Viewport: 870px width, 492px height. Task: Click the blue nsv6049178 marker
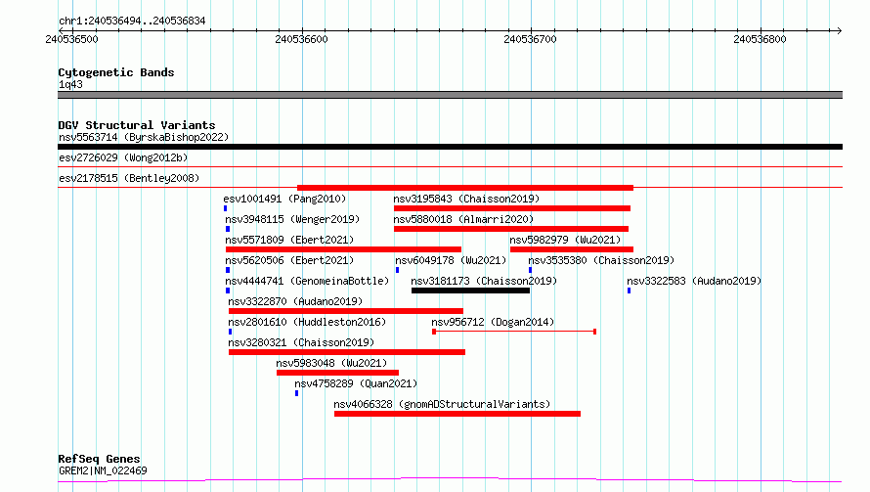tap(397, 270)
